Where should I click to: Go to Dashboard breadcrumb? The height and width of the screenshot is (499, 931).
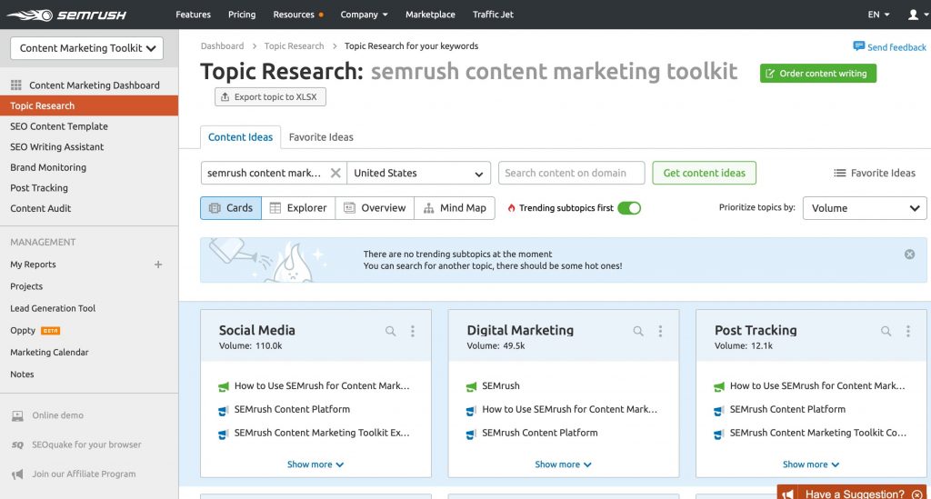222,46
